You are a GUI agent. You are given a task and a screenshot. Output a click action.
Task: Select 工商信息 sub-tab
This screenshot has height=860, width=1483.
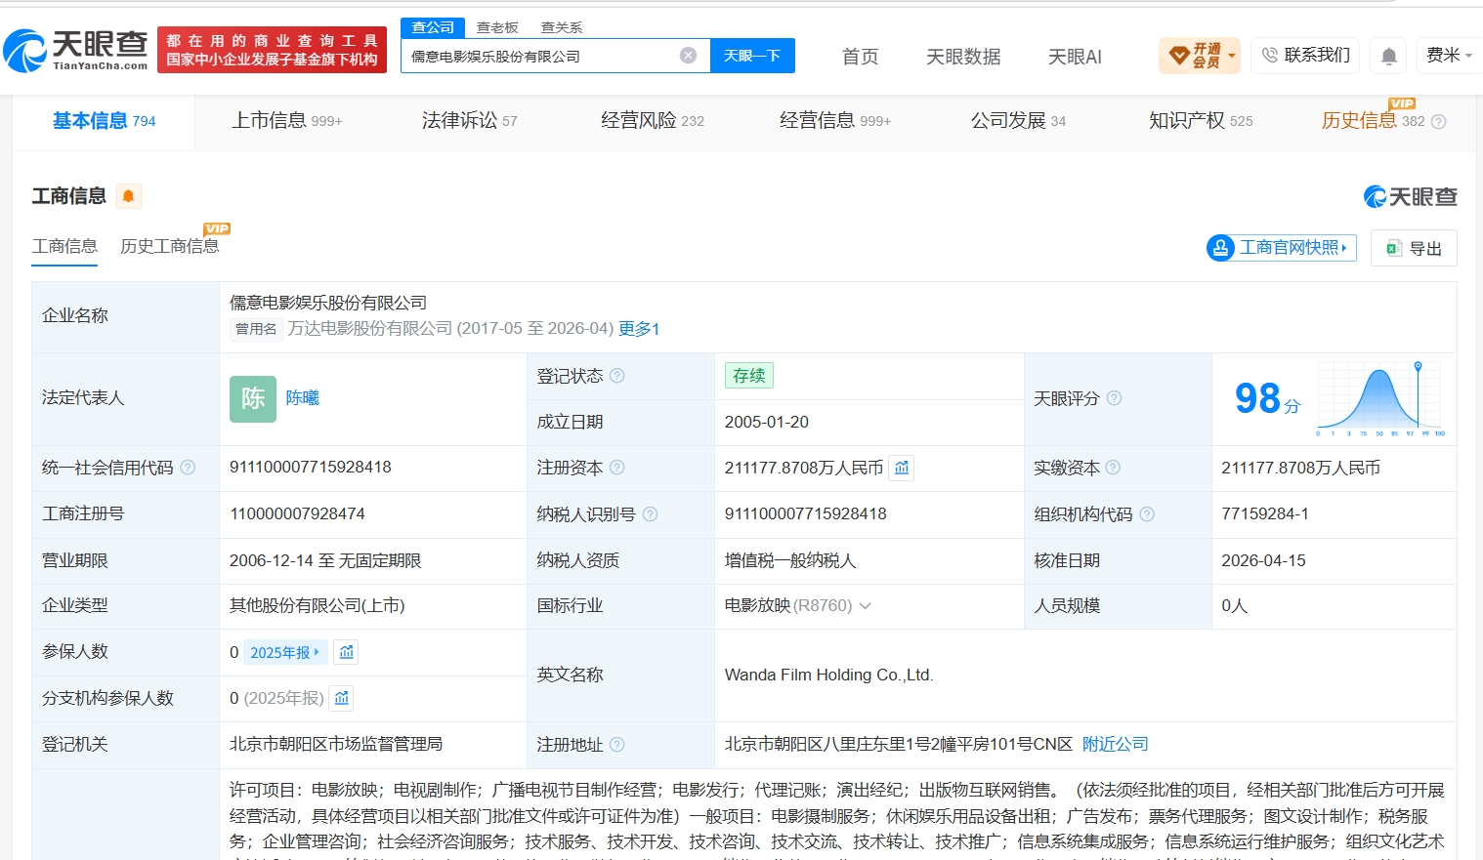[64, 247]
